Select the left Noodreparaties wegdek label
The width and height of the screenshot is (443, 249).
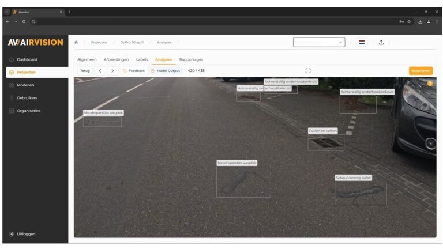coord(103,112)
